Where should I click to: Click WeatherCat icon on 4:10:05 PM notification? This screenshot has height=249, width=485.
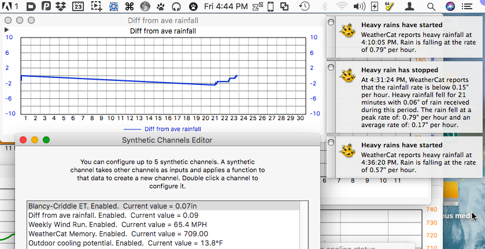347,30
